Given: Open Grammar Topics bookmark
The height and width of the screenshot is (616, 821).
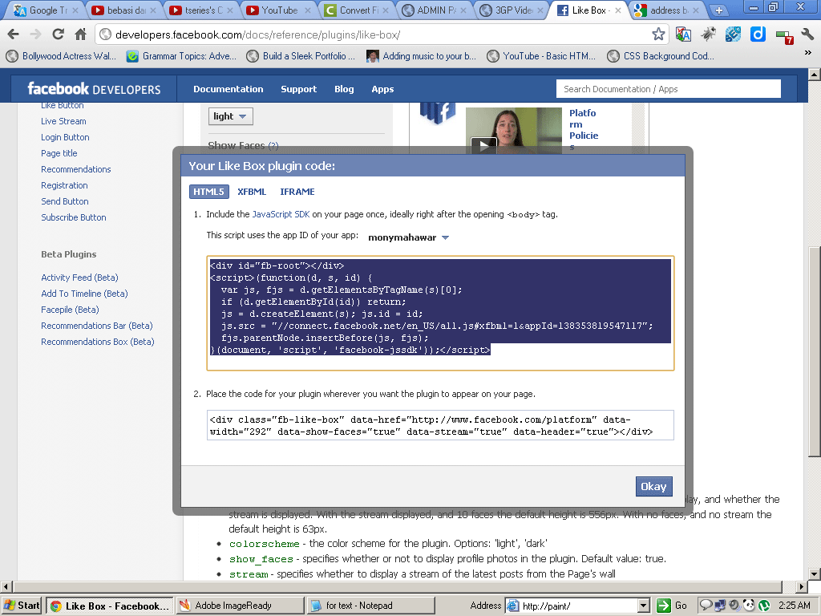Looking at the screenshot, I should click(x=182, y=56).
